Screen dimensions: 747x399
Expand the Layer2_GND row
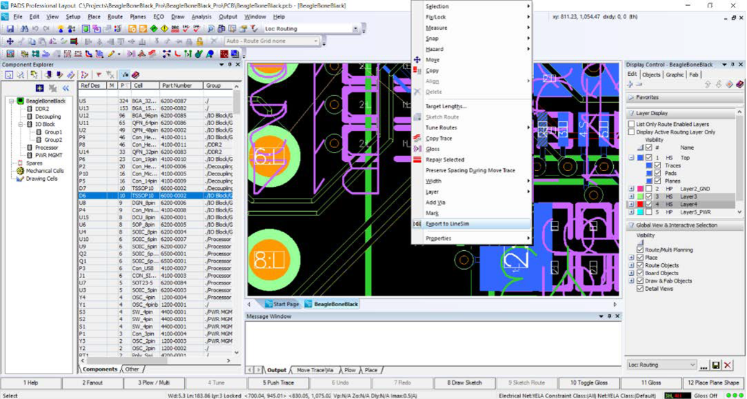tap(632, 189)
